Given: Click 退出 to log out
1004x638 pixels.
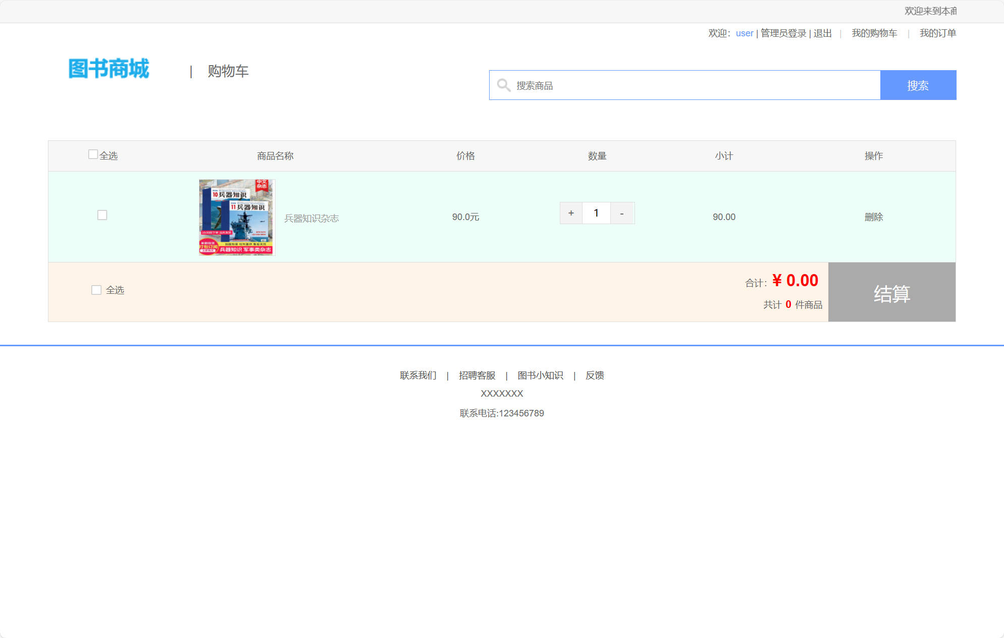Looking at the screenshot, I should (x=822, y=33).
